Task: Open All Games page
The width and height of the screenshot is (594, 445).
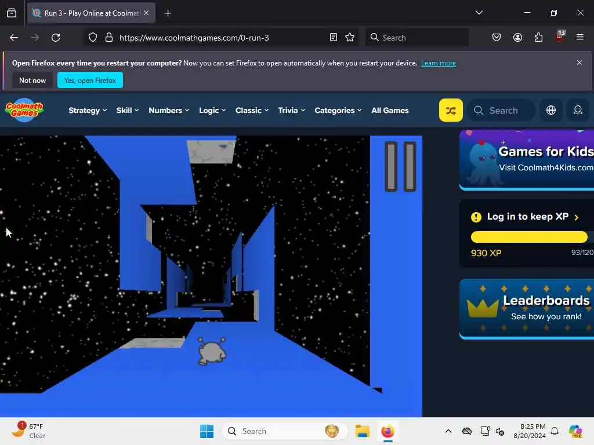Action: 390,110
